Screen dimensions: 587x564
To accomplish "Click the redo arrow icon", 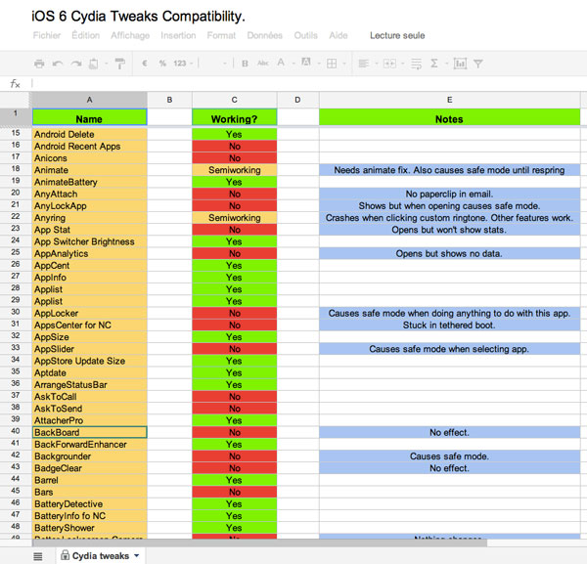I will tap(75, 64).
